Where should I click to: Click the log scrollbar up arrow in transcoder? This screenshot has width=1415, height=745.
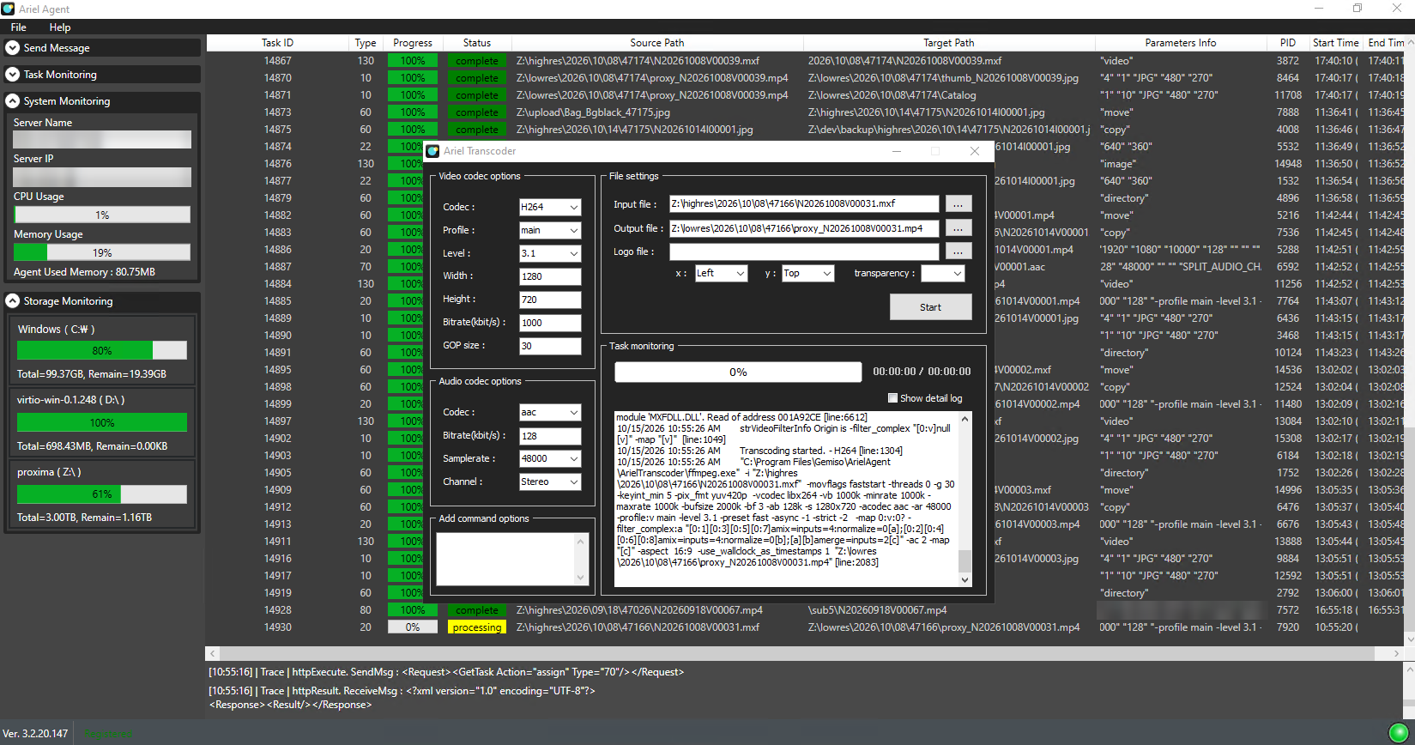(x=965, y=419)
